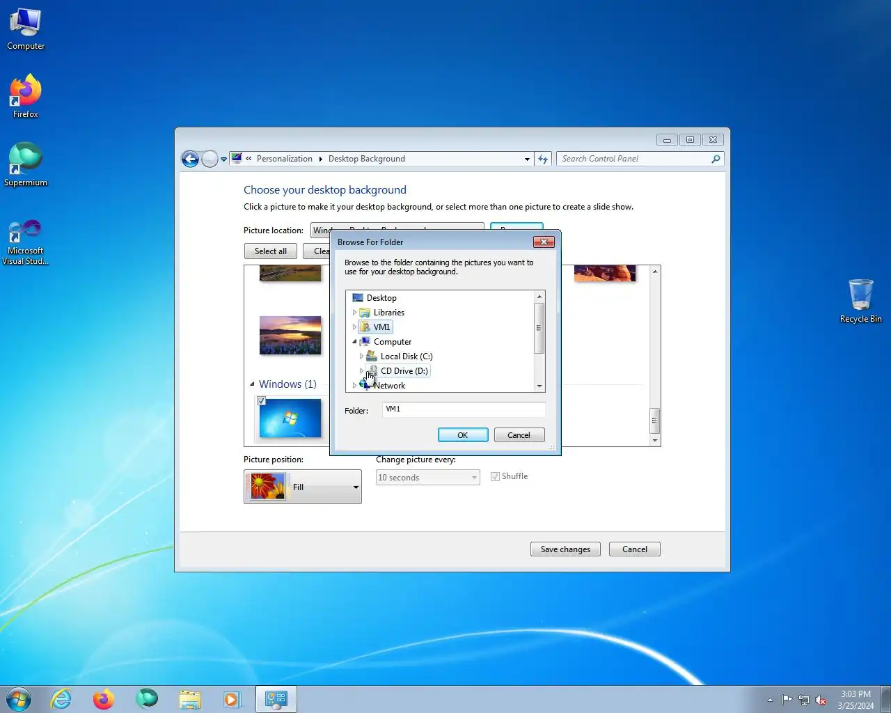Click Cancel in Browse For Folder dialog

click(x=519, y=435)
